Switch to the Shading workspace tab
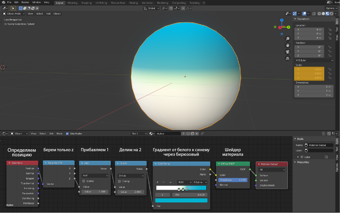This screenshot has width=340, height=213. click(x=134, y=3)
